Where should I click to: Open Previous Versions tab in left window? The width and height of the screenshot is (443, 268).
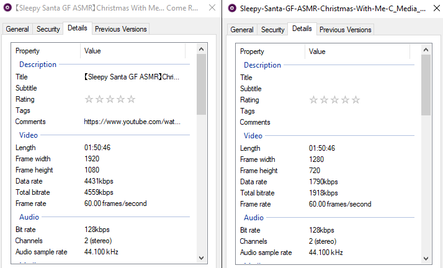tap(120, 29)
